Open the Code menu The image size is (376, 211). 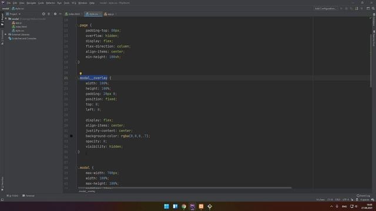[41, 3]
